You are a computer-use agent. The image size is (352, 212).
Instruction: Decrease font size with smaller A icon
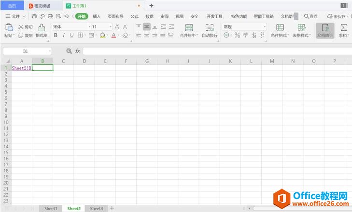pos(125,27)
